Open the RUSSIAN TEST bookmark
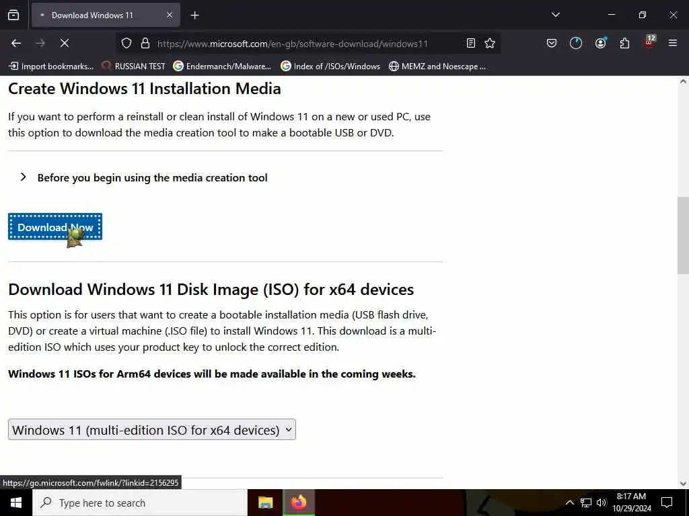This screenshot has width=689, height=516. 134,67
